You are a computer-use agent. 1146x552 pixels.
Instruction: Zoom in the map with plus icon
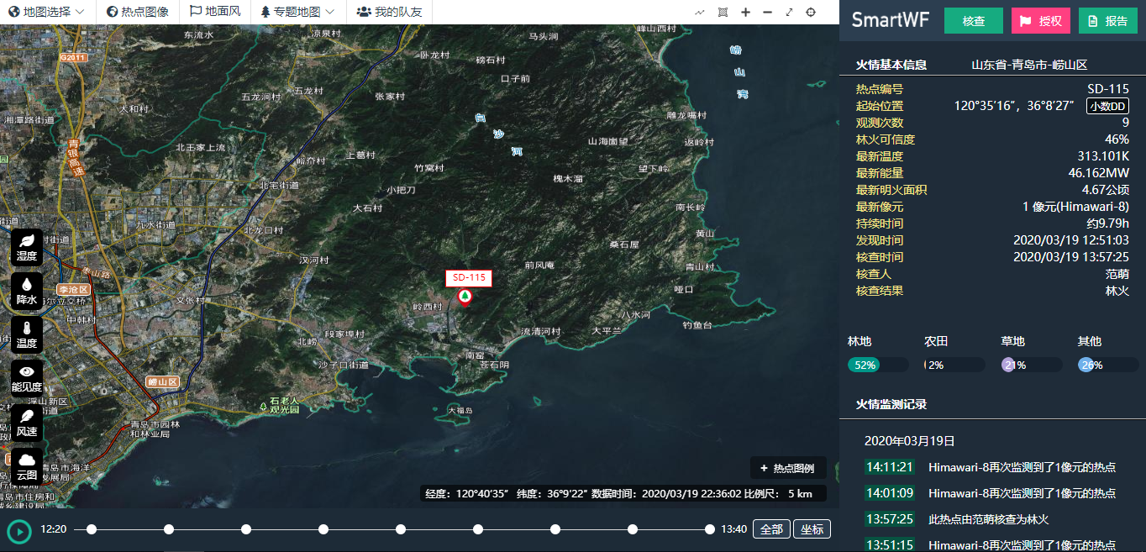[x=745, y=13]
